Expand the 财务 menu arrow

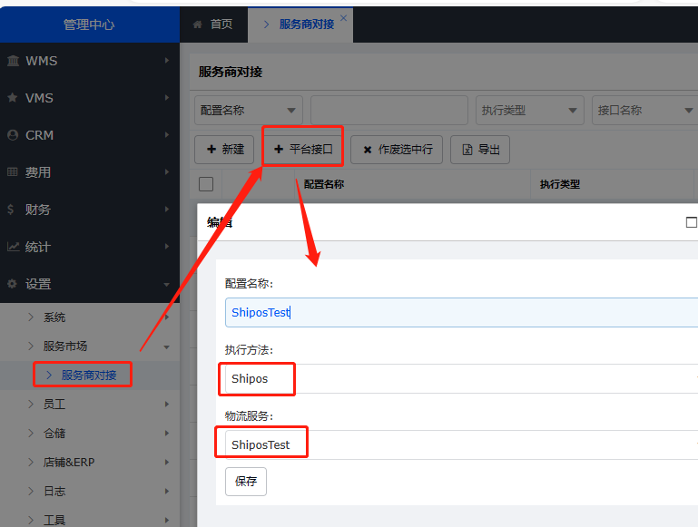167,209
